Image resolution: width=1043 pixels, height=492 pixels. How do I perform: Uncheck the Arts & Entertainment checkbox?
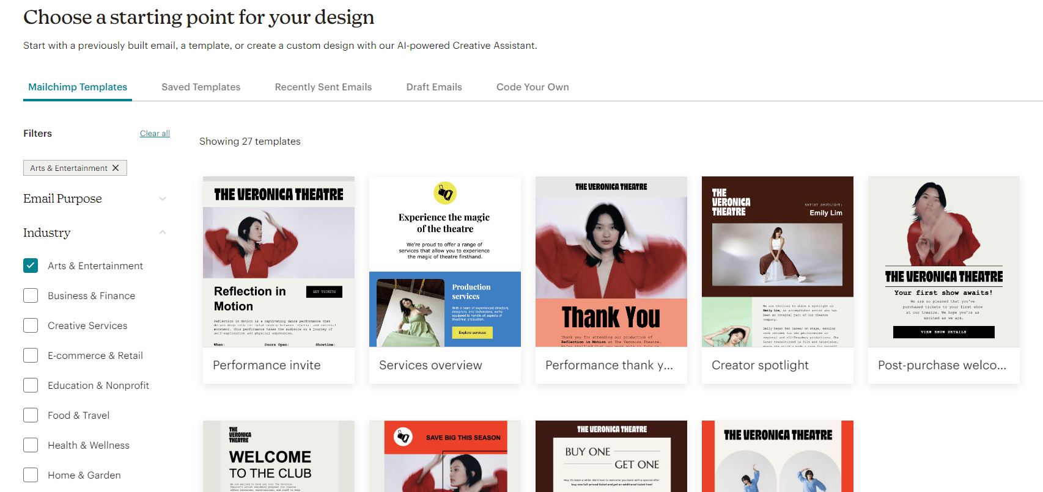pos(31,266)
